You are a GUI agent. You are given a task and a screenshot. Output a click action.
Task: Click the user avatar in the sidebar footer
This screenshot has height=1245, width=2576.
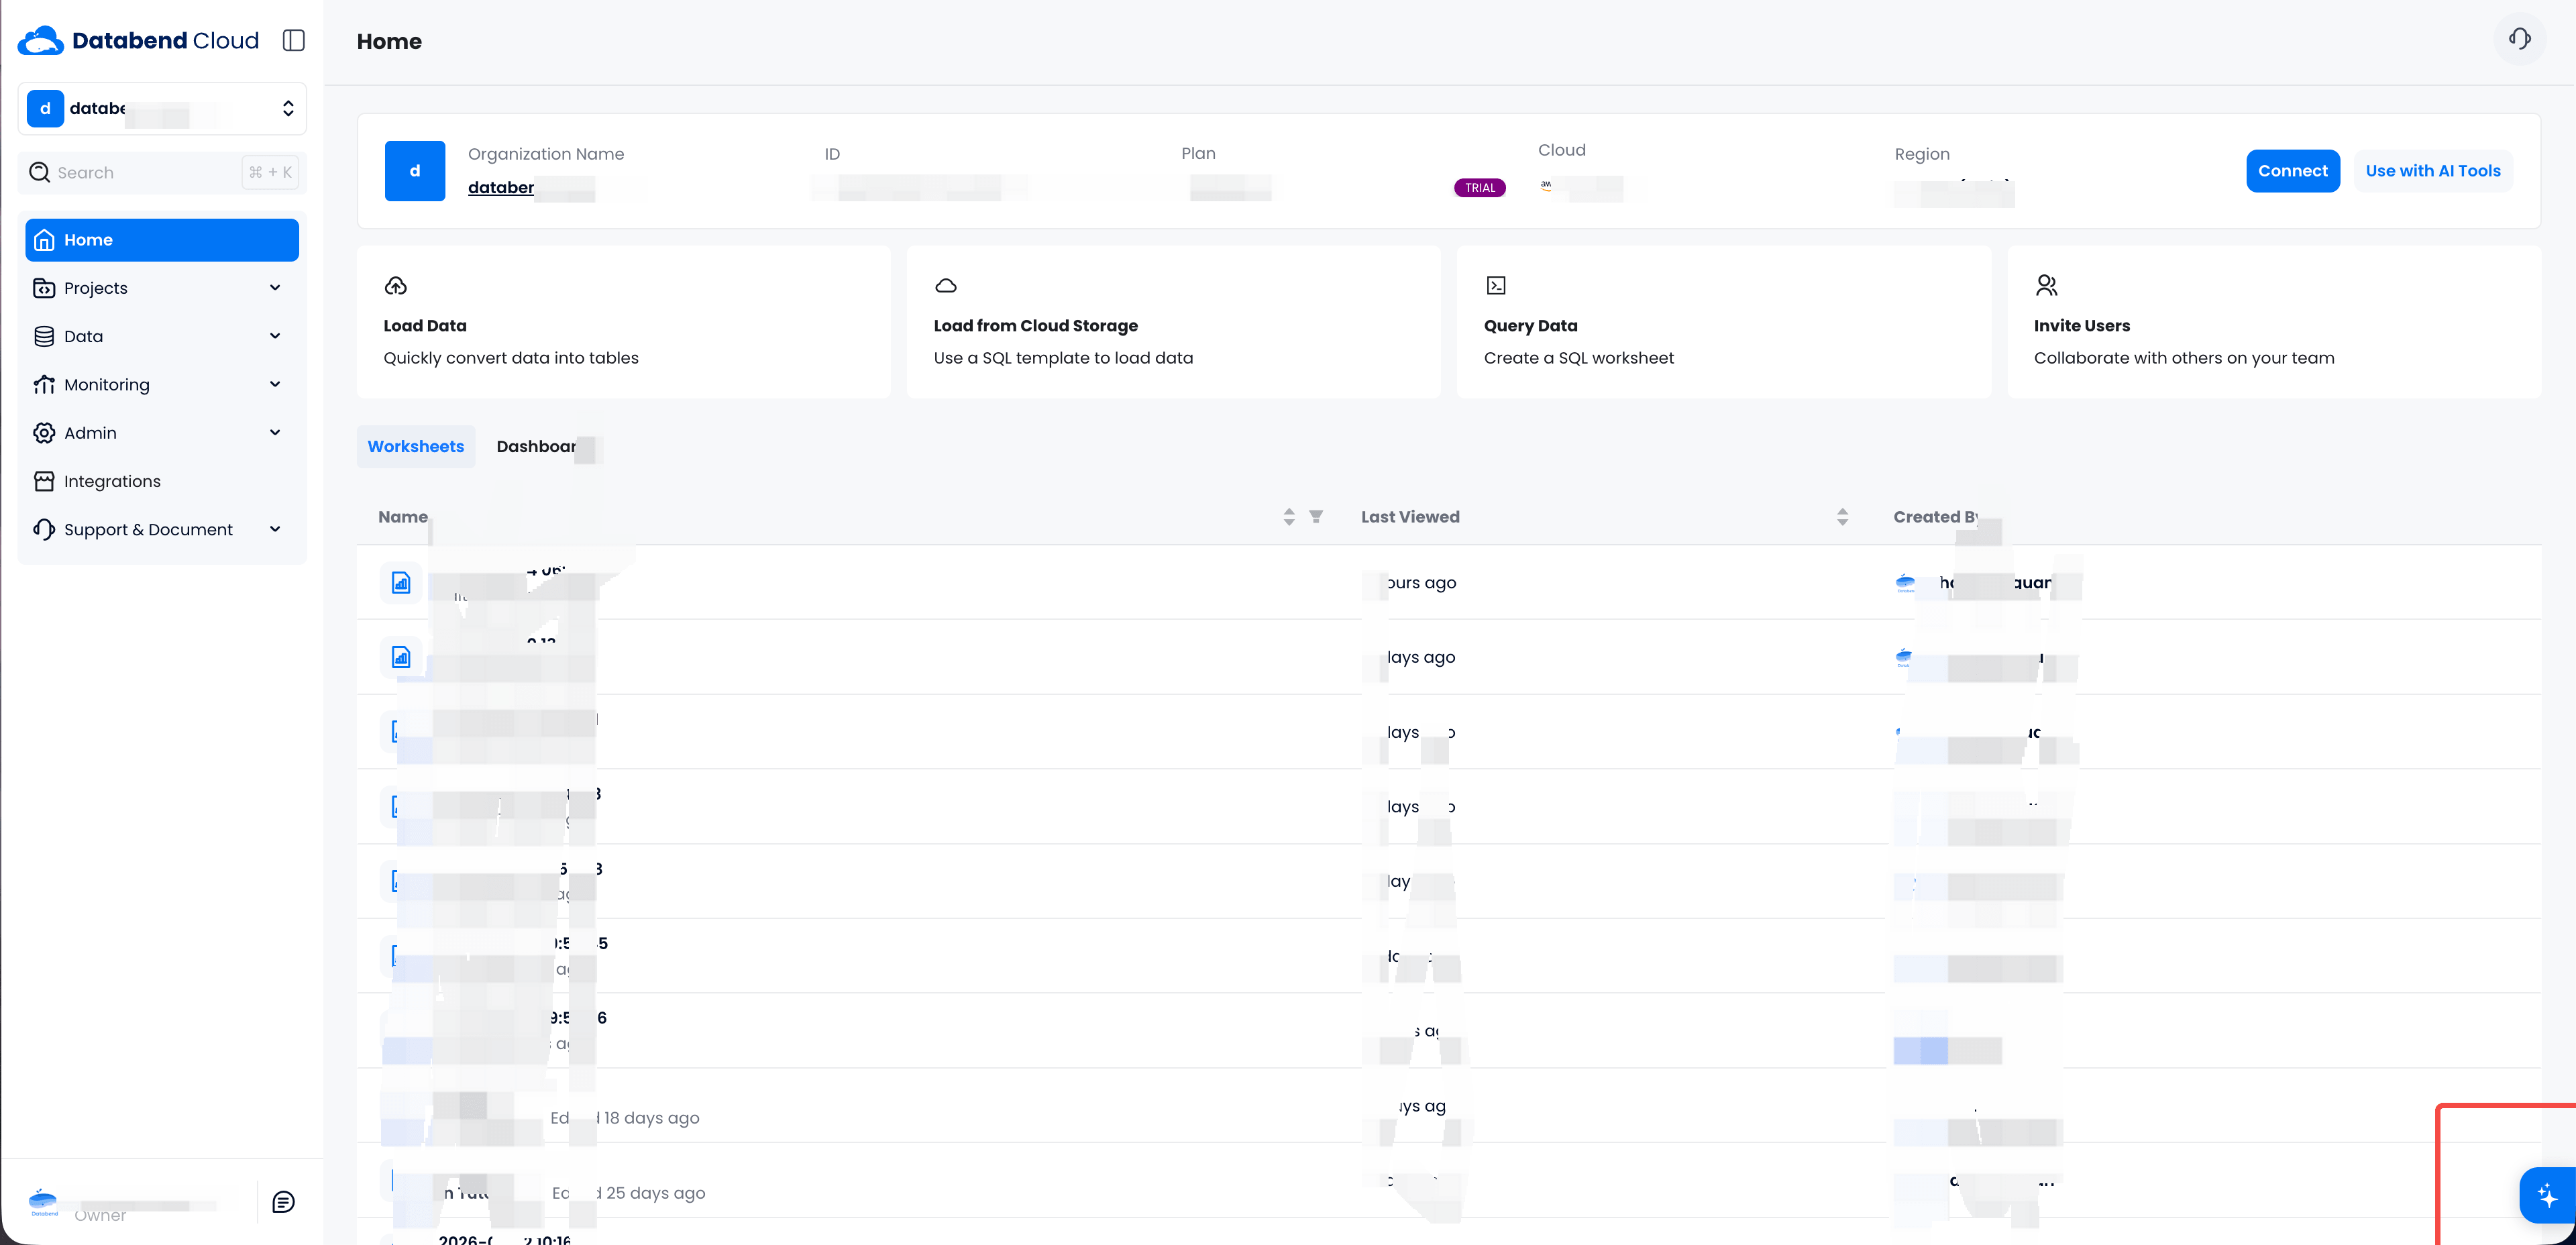point(43,1202)
